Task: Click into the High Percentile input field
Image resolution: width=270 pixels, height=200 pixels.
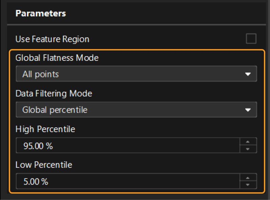Action: click(x=128, y=146)
